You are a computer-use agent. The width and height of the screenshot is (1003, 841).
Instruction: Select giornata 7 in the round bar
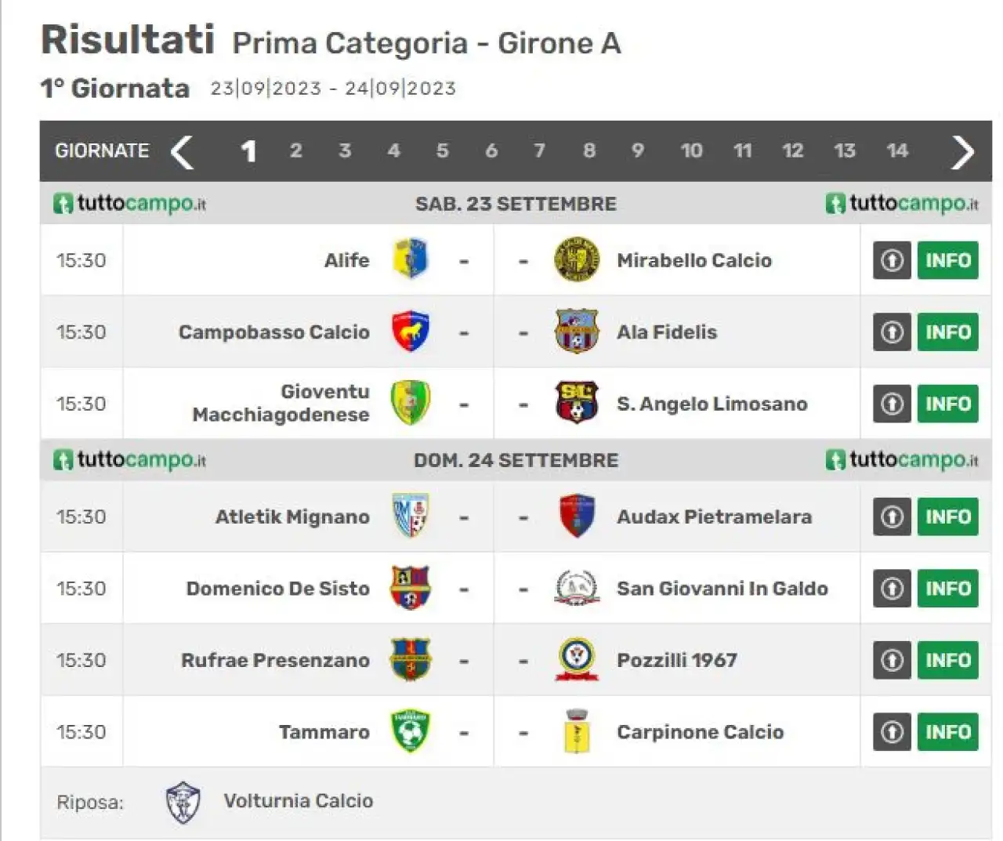pyautogui.click(x=539, y=150)
